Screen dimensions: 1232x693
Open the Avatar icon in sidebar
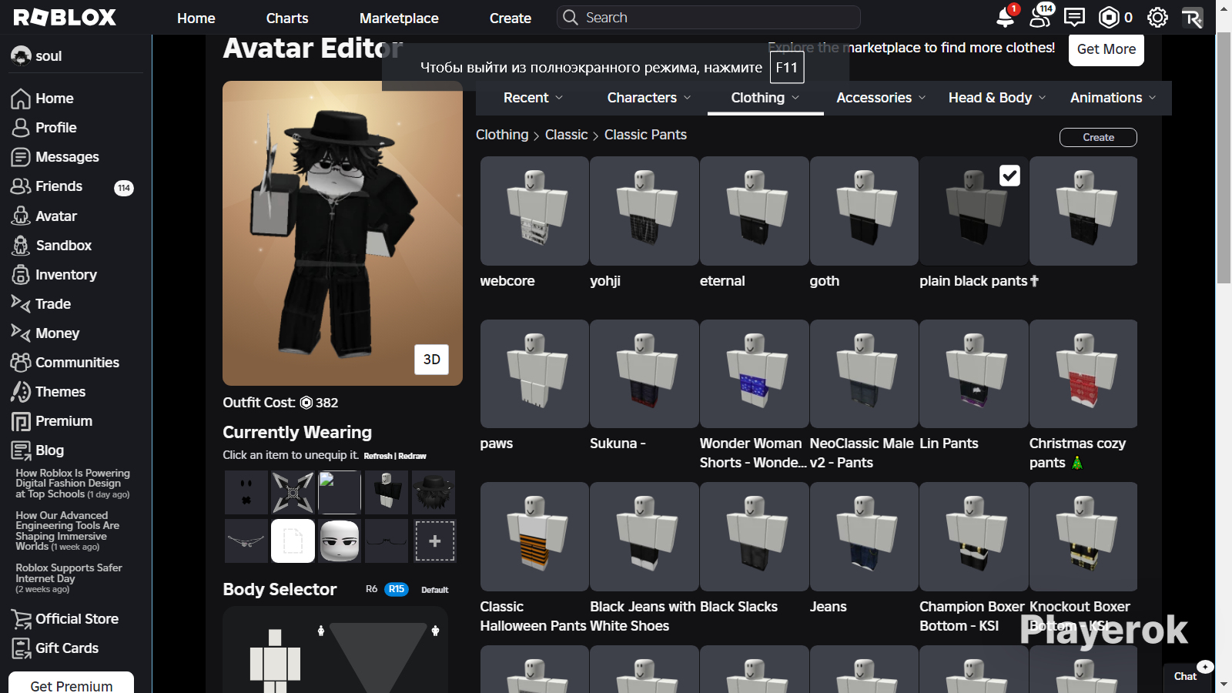tap(21, 216)
